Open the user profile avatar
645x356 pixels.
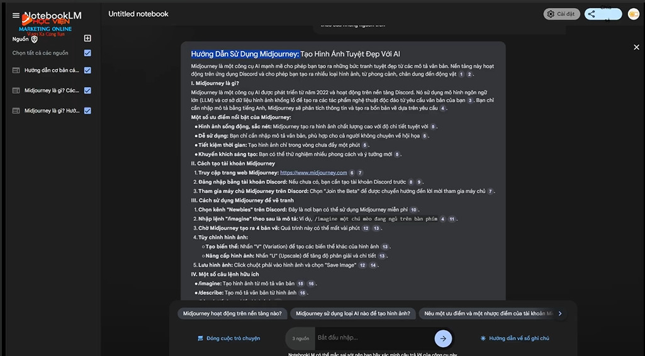(634, 14)
